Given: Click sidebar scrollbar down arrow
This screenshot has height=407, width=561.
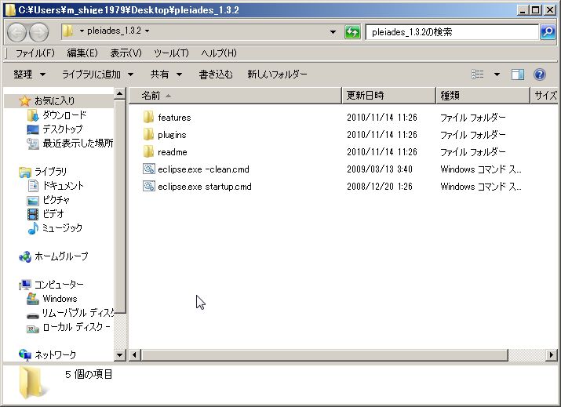Looking at the screenshot, I should tap(119, 354).
